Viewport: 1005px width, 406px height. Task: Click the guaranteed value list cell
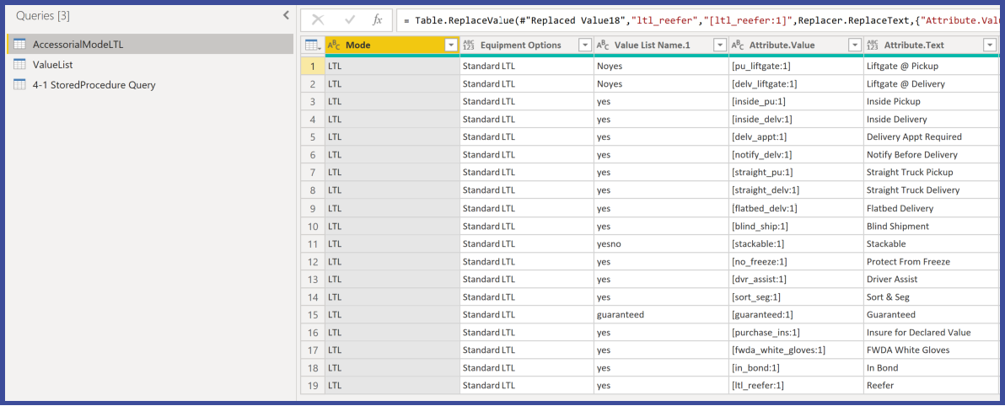pyautogui.click(x=662, y=314)
